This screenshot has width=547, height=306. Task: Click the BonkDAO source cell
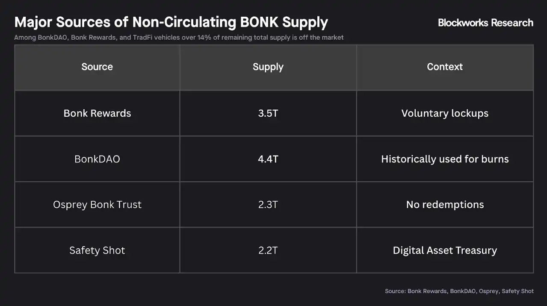coord(97,159)
